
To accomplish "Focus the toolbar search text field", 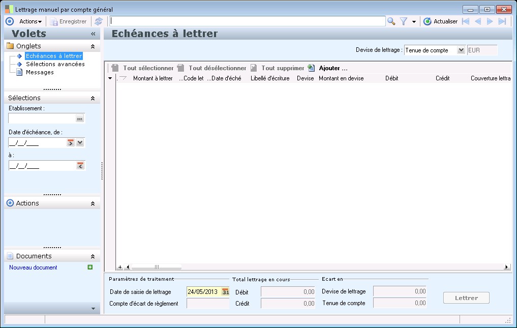I will pos(247,21).
